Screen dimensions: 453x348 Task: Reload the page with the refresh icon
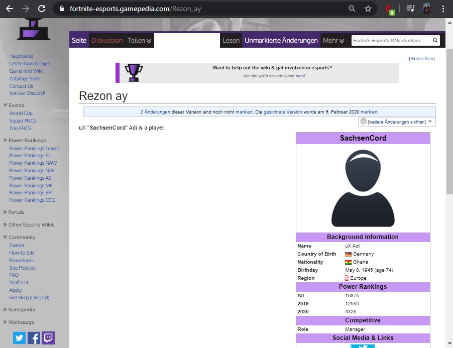42,9
